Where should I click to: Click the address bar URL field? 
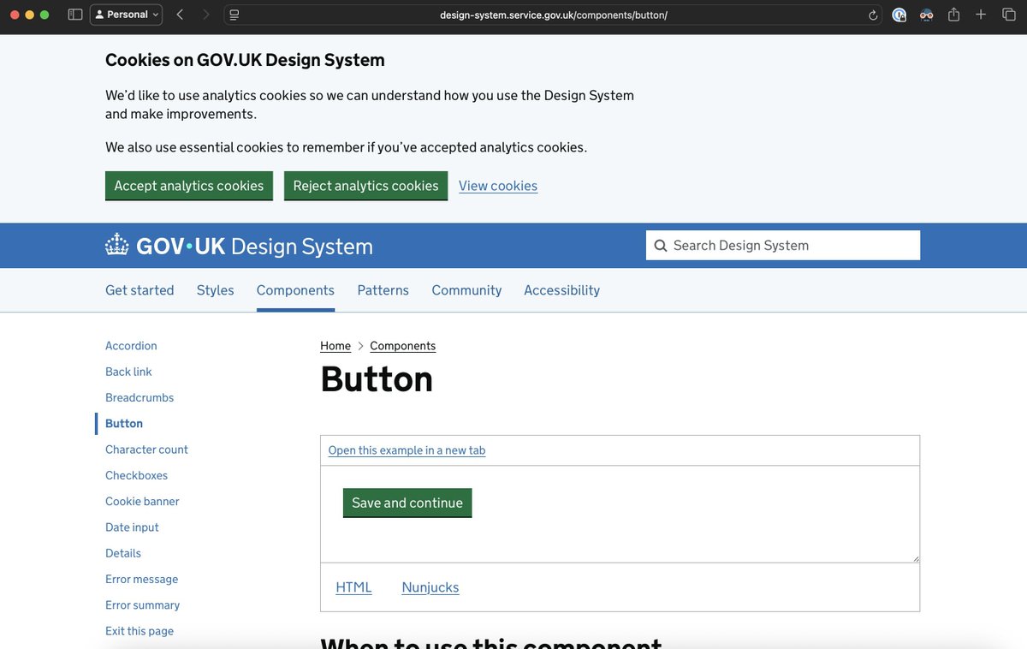554,15
